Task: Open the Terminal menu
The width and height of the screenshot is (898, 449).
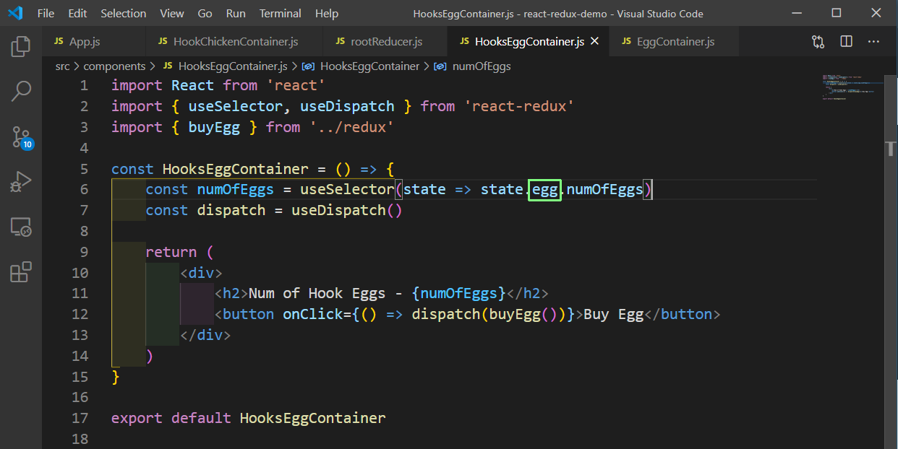Action: [281, 14]
